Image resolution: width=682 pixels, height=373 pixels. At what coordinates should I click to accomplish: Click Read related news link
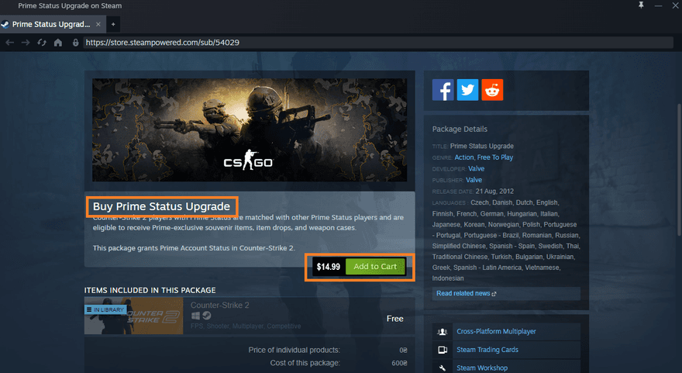[466, 294]
